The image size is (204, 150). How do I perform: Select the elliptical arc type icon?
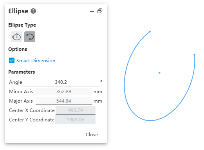coord(30,37)
